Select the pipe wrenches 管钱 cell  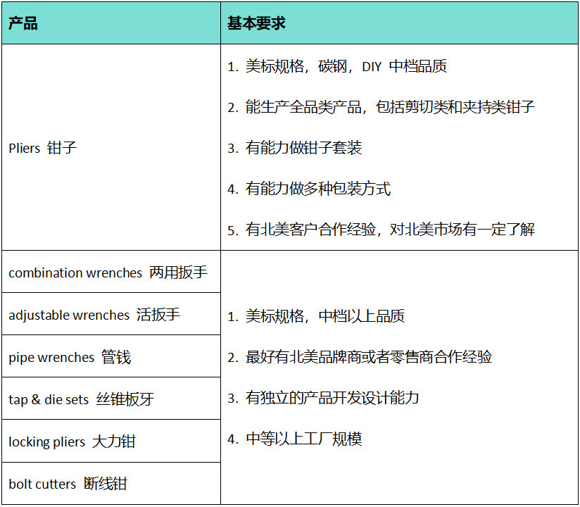pyautogui.click(x=70, y=357)
